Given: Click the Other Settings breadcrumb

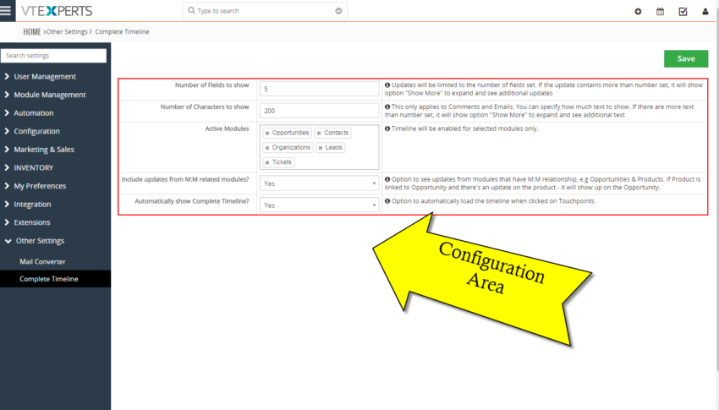Looking at the screenshot, I should 67,31.
